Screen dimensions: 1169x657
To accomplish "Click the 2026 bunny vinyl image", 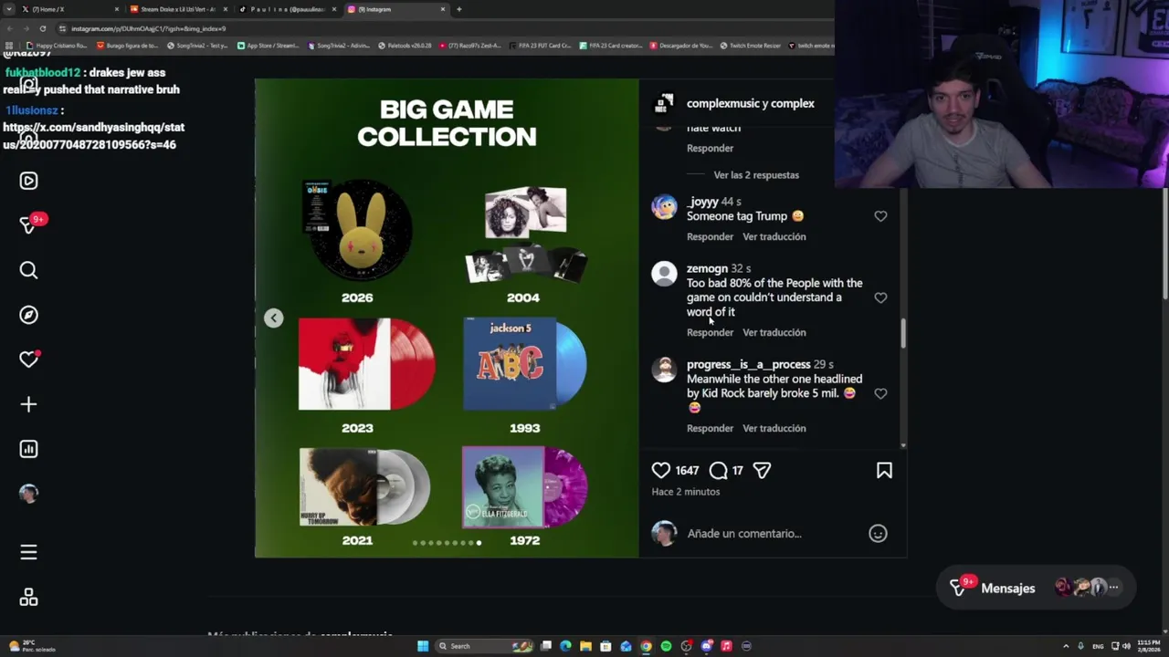I will [357, 231].
